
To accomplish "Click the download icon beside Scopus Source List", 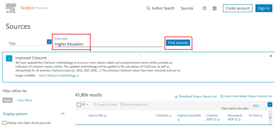I will pos(176,96).
